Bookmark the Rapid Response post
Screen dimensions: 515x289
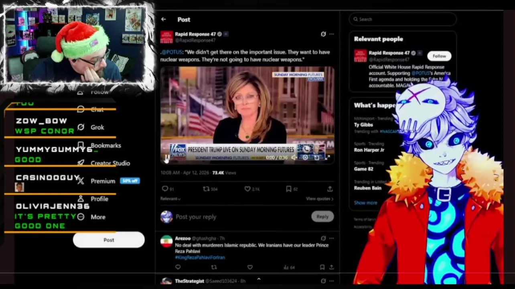[x=292, y=189]
